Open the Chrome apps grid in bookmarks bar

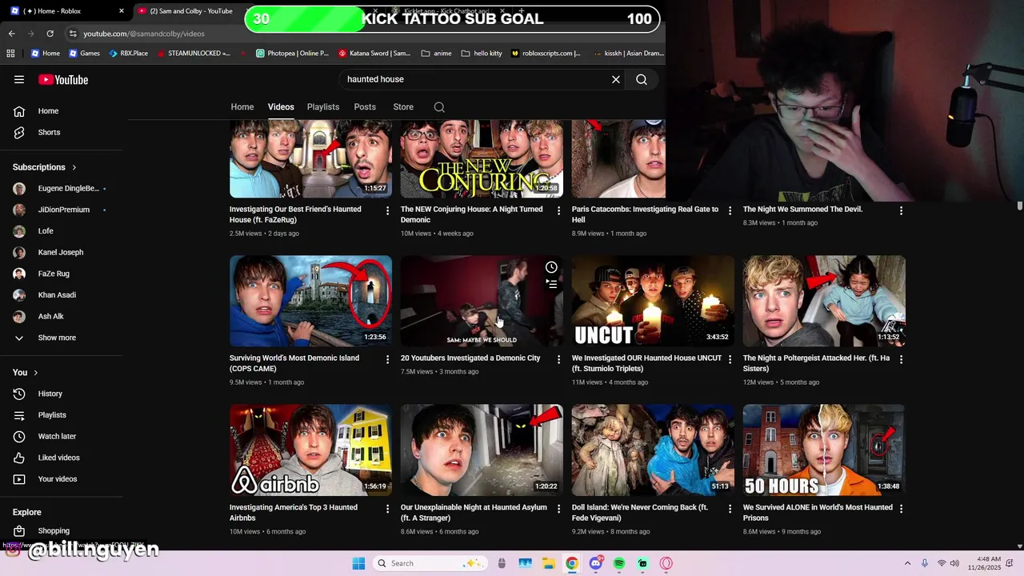click(x=10, y=54)
